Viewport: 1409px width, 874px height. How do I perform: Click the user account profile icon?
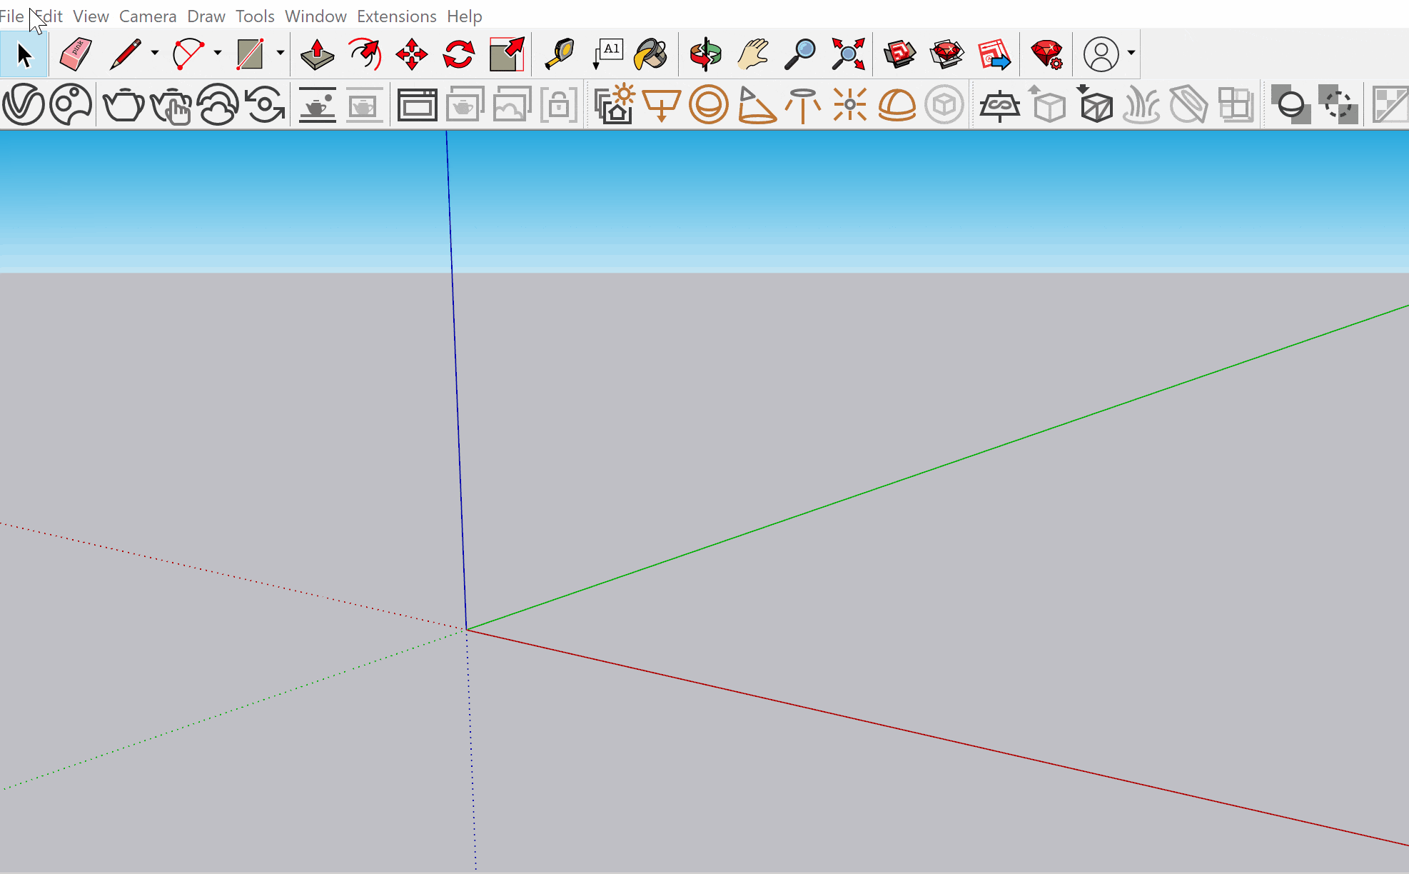(1101, 54)
